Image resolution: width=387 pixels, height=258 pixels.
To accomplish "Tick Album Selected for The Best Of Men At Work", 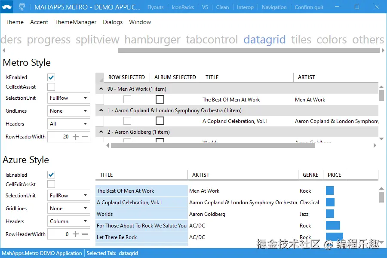I will tap(160, 99).
